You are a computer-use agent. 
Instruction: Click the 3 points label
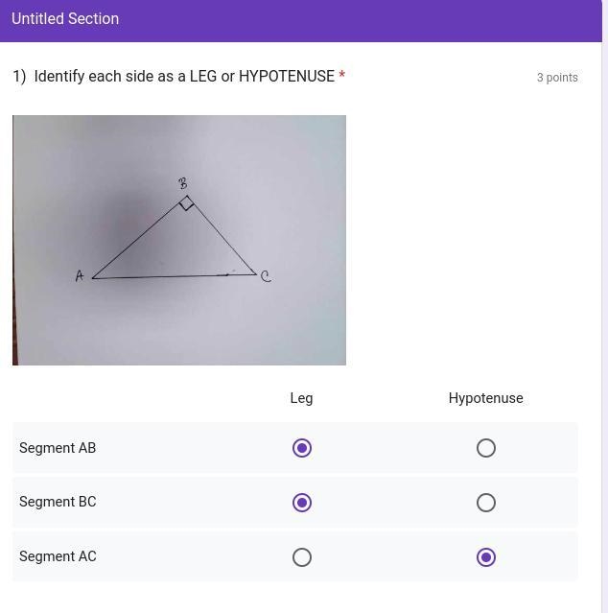(557, 78)
